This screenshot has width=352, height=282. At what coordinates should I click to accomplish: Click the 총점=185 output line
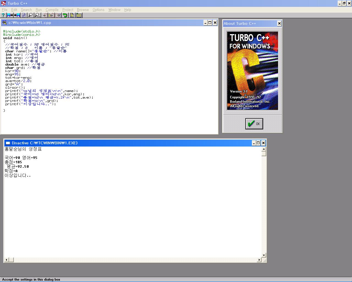pyautogui.click(x=13, y=162)
